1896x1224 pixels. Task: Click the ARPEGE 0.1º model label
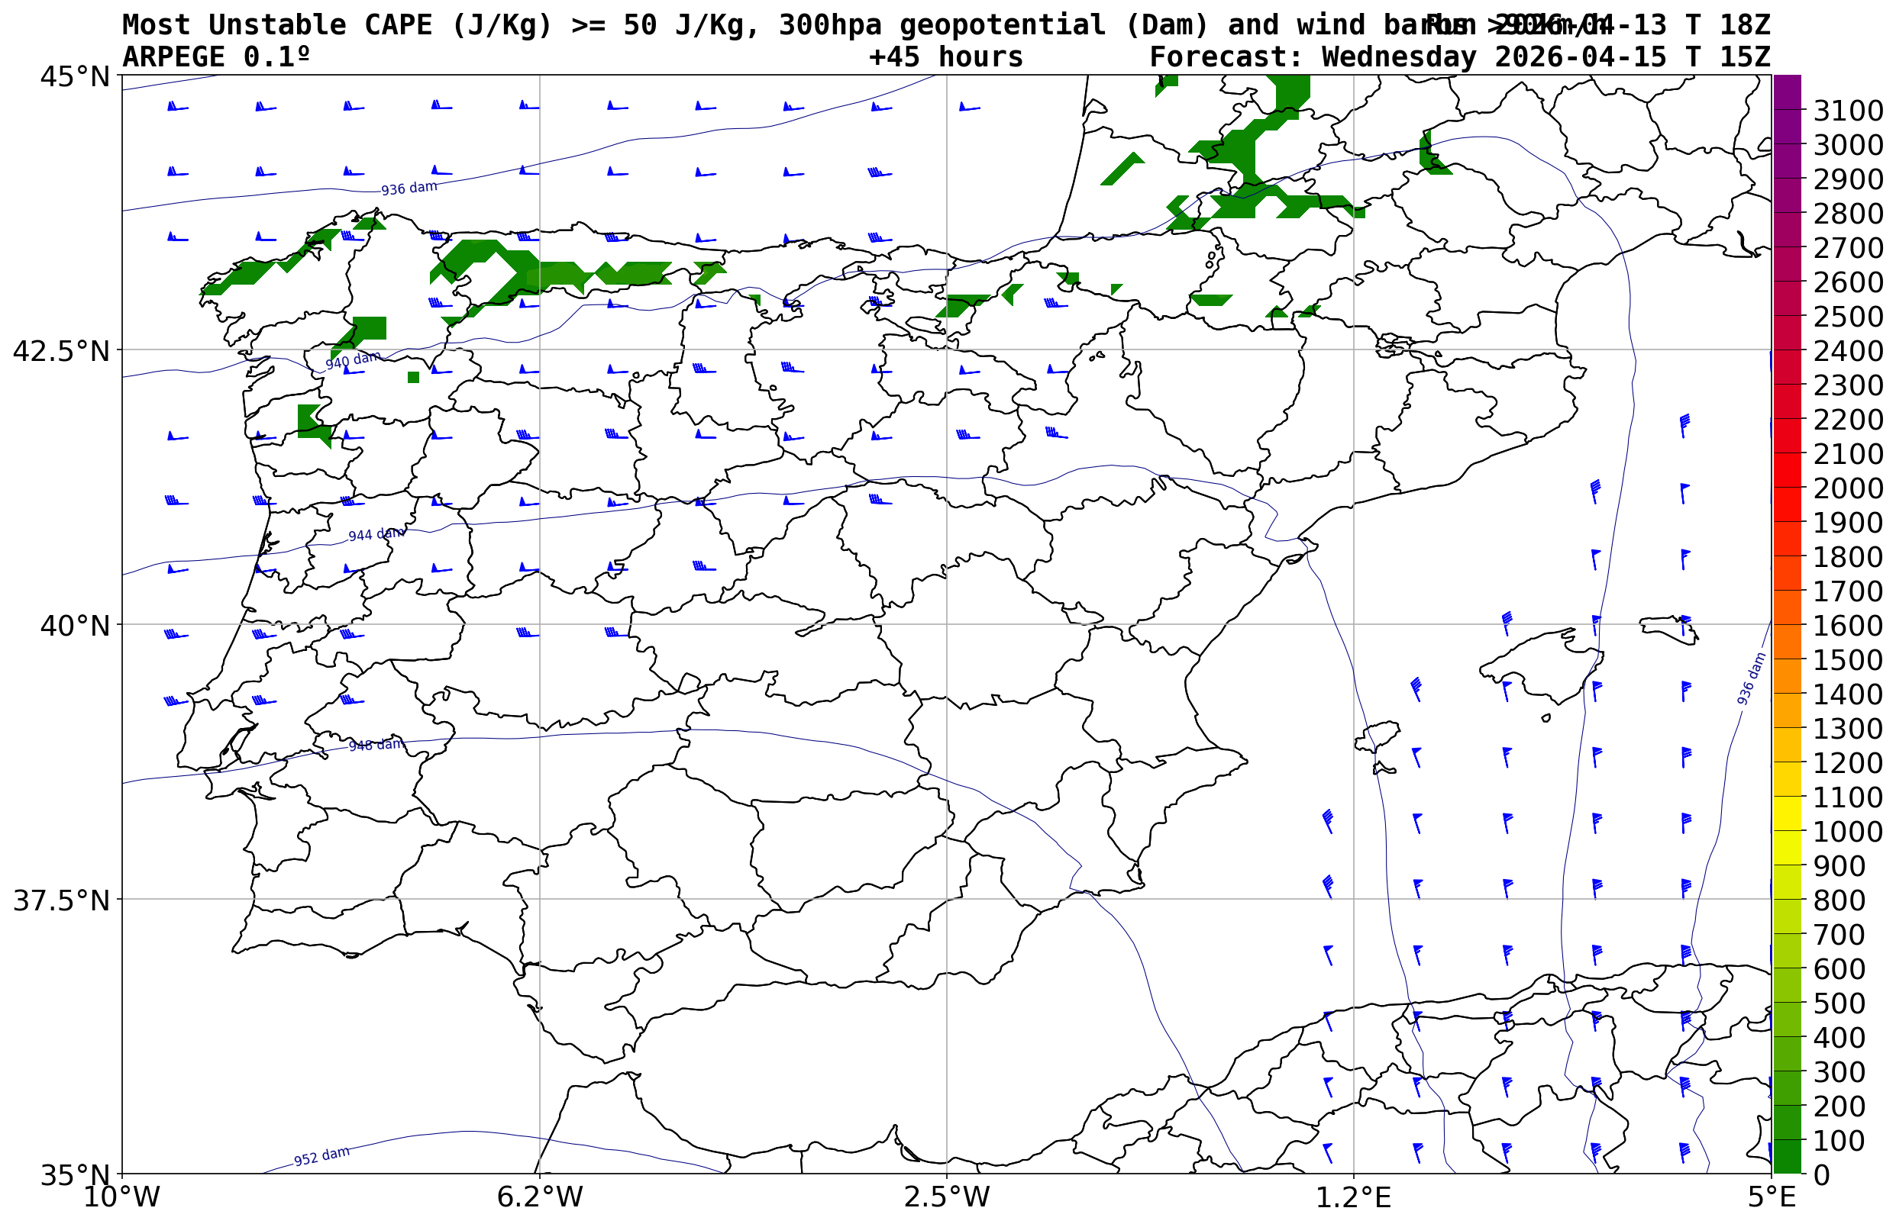pos(215,57)
